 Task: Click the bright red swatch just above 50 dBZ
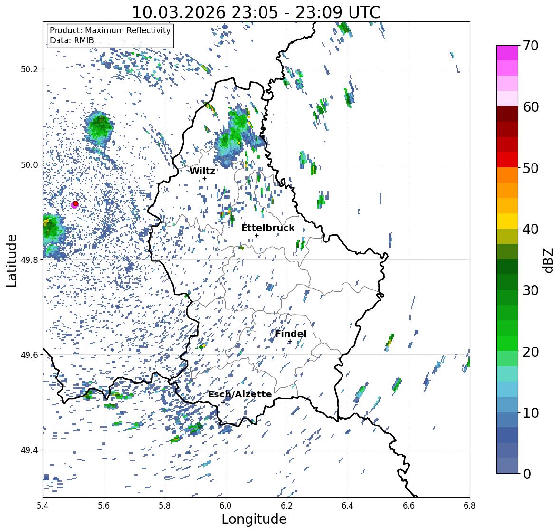click(507, 160)
